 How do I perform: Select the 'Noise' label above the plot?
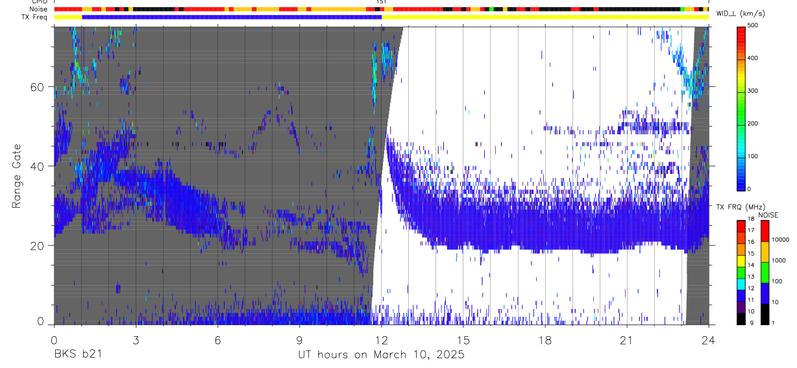[x=38, y=9]
